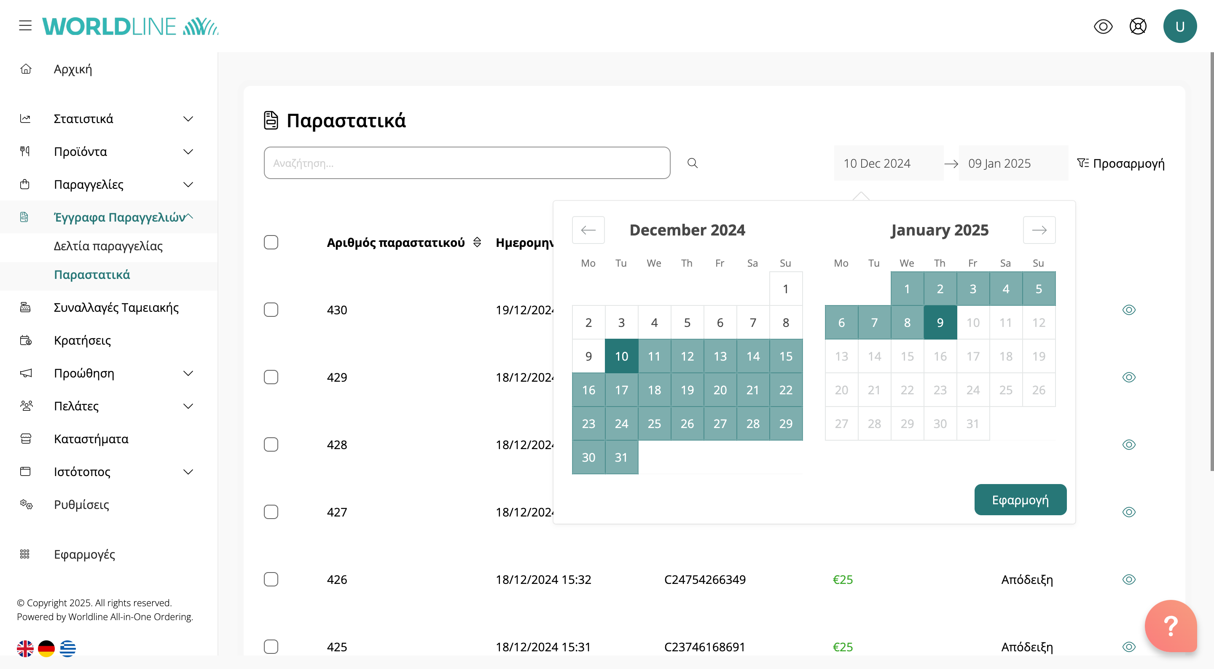Click the search magnifier icon
This screenshot has height=669, width=1214.
click(x=692, y=163)
